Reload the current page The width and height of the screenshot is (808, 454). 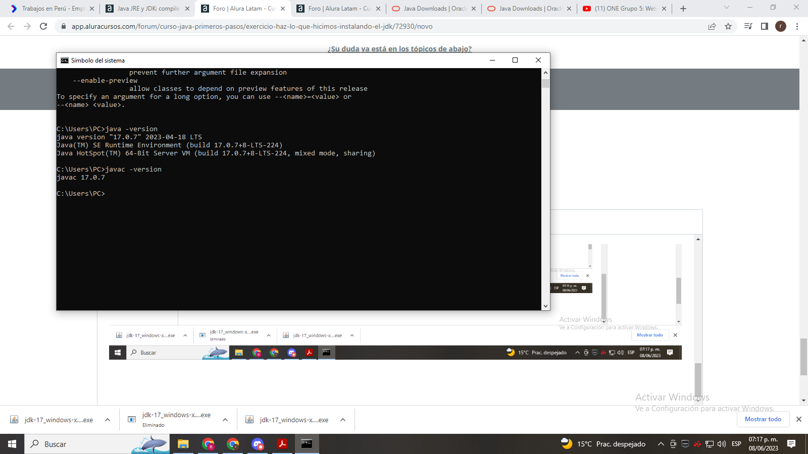tap(43, 26)
